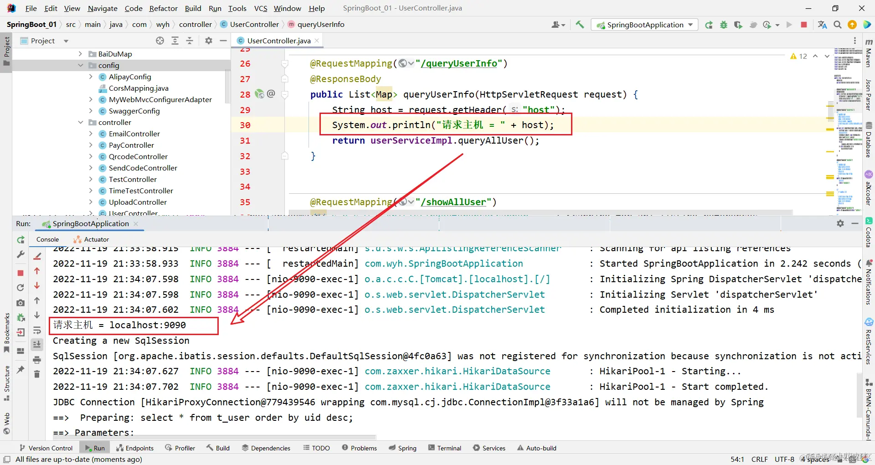Click the editor horizontal scrollbar
Viewport: 875px width, 465px height.
(x=540, y=212)
